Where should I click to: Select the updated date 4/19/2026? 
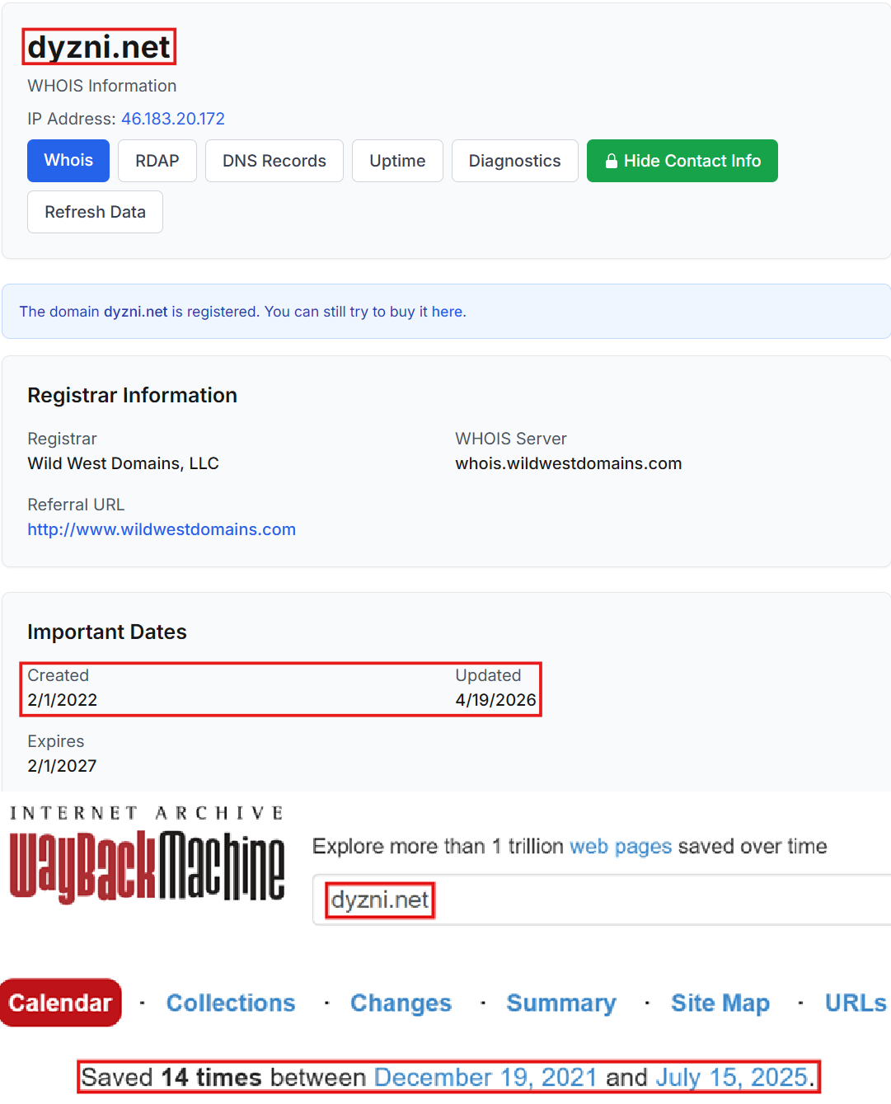496,700
